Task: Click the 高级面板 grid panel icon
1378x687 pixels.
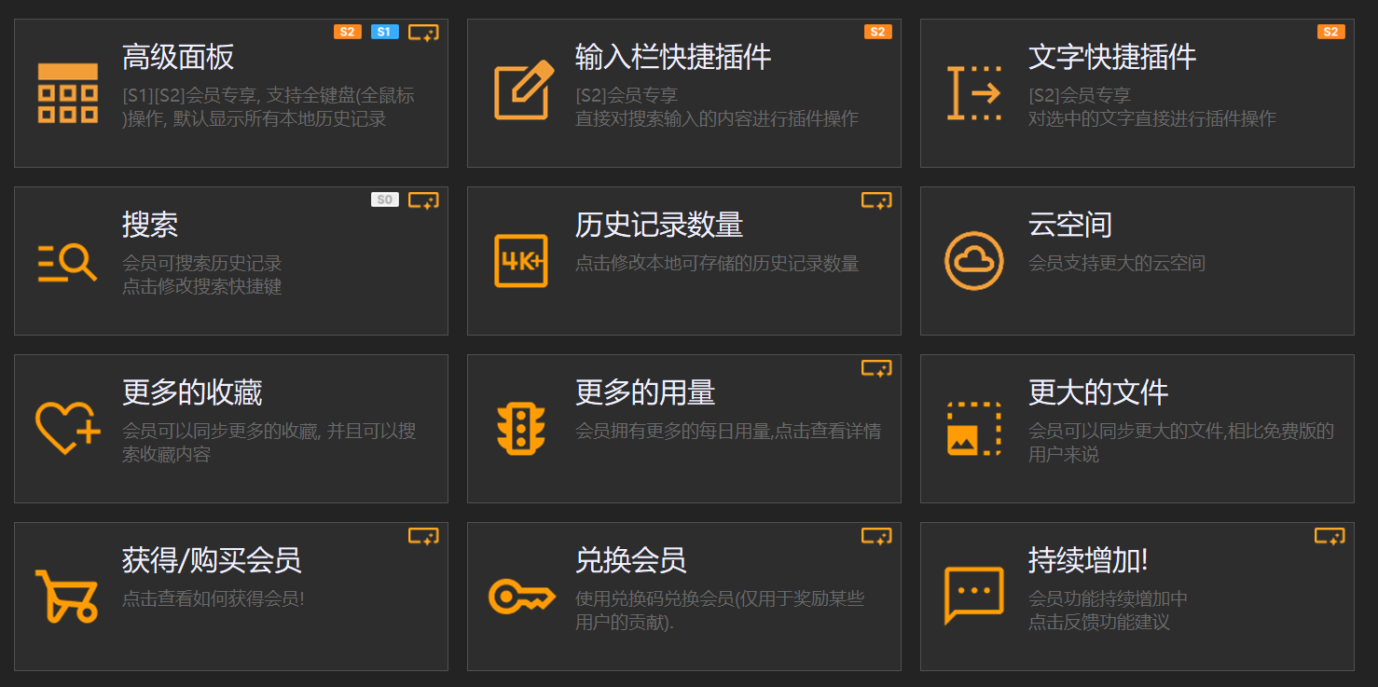Action: [67, 93]
